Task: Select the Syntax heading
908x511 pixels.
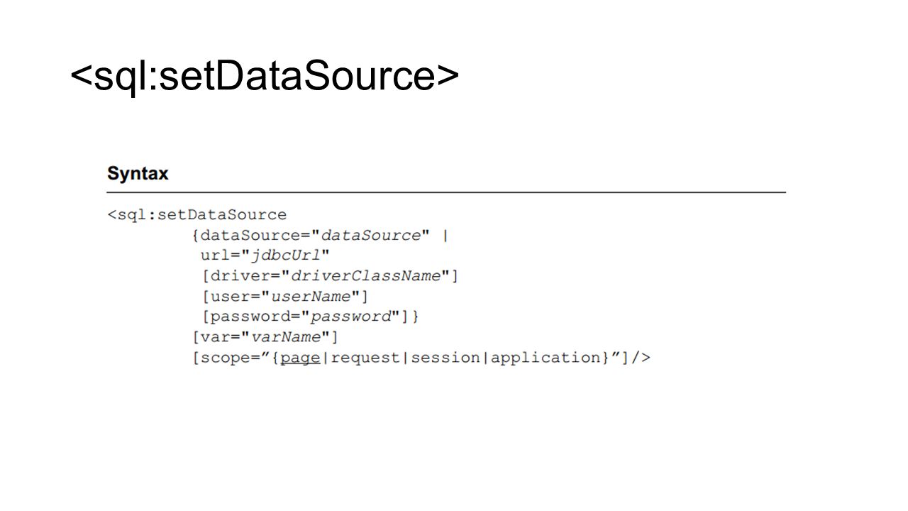Action: coord(138,174)
